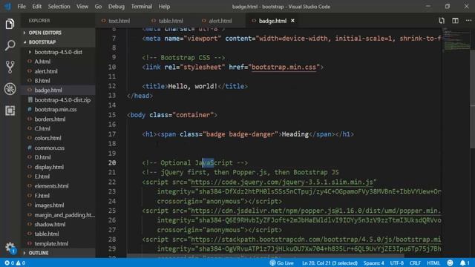Viewport: 475px width, 267px height.
Task: Open the Debug view in activity bar
Action: coord(10,89)
